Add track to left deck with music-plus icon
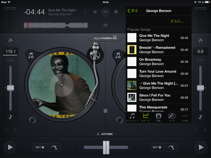The width and height of the screenshot is (211, 158). click(31, 55)
